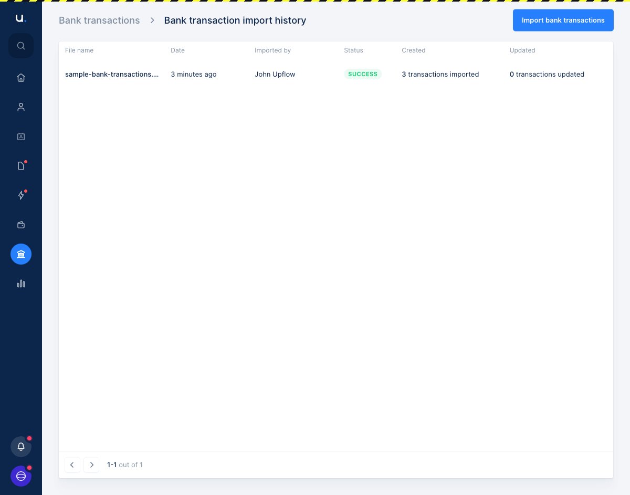630x495 pixels.
Task: Click the Import bank transactions button
Action: point(563,20)
